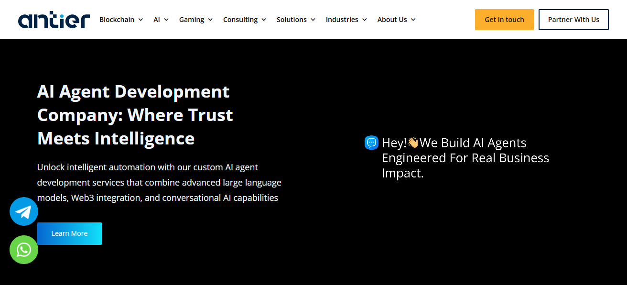
Task: Click the waving hand emoji
Action: (x=413, y=143)
